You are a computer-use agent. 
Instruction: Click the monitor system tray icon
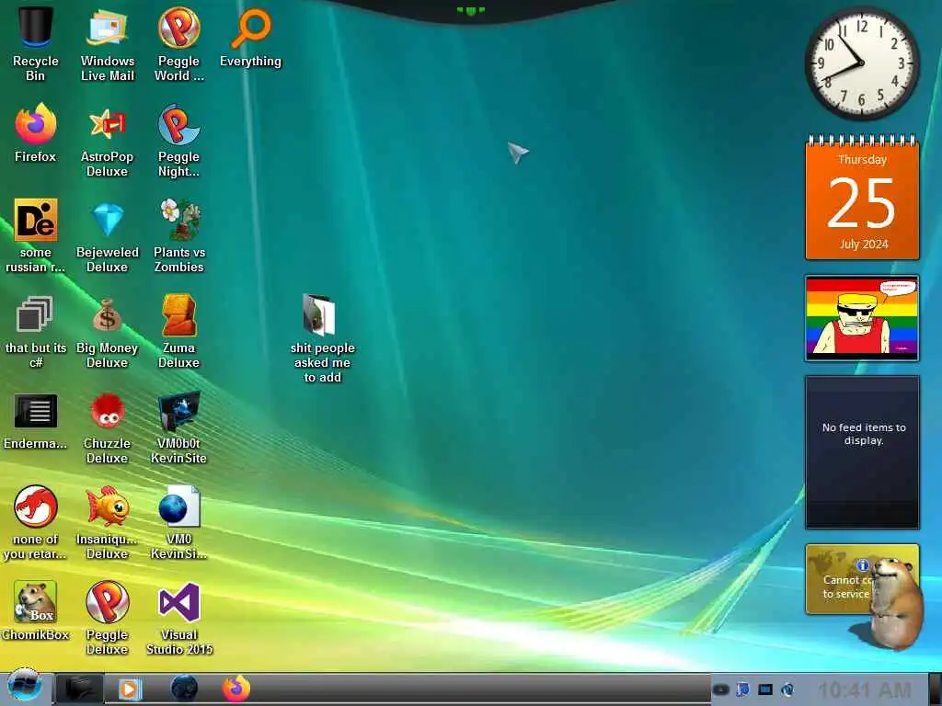pyautogui.click(x=765, y=689)
